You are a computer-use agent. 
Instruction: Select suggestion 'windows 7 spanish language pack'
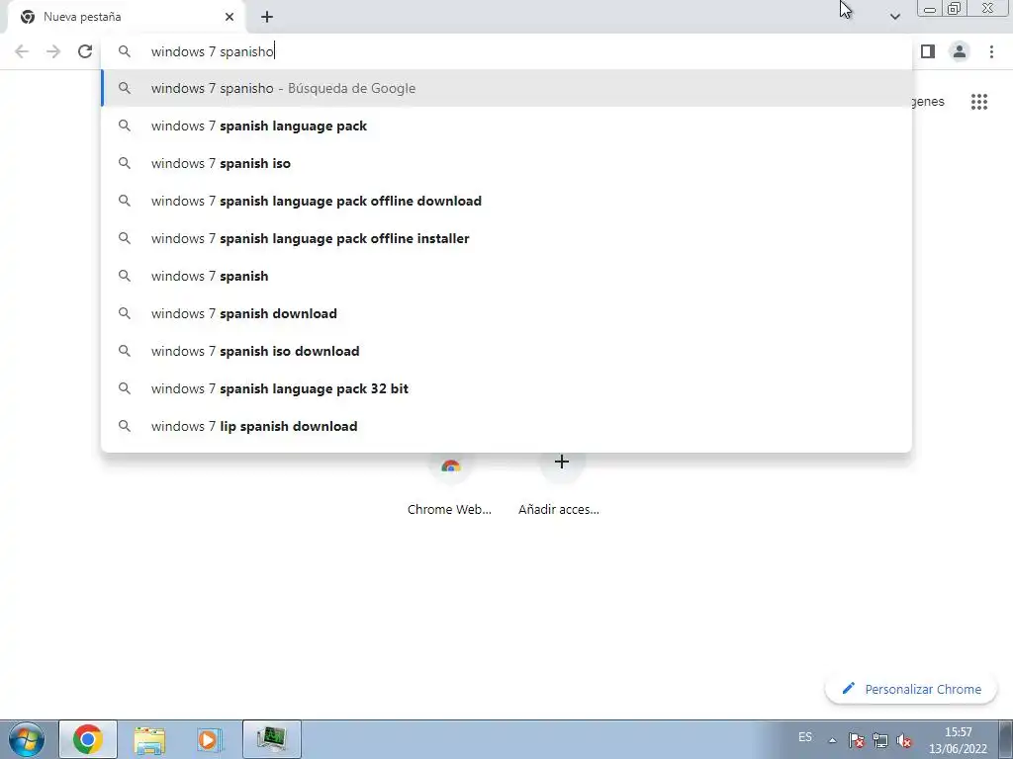506,126
